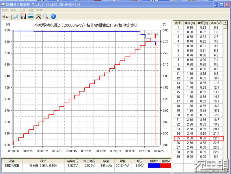Click the [A] current axis label
The image size is (231, 174).
click(x=165, y=25)
